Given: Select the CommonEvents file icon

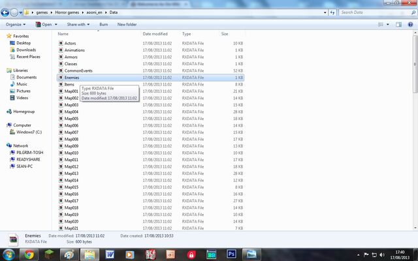Looking at the screenshot, I should (61, 70).
